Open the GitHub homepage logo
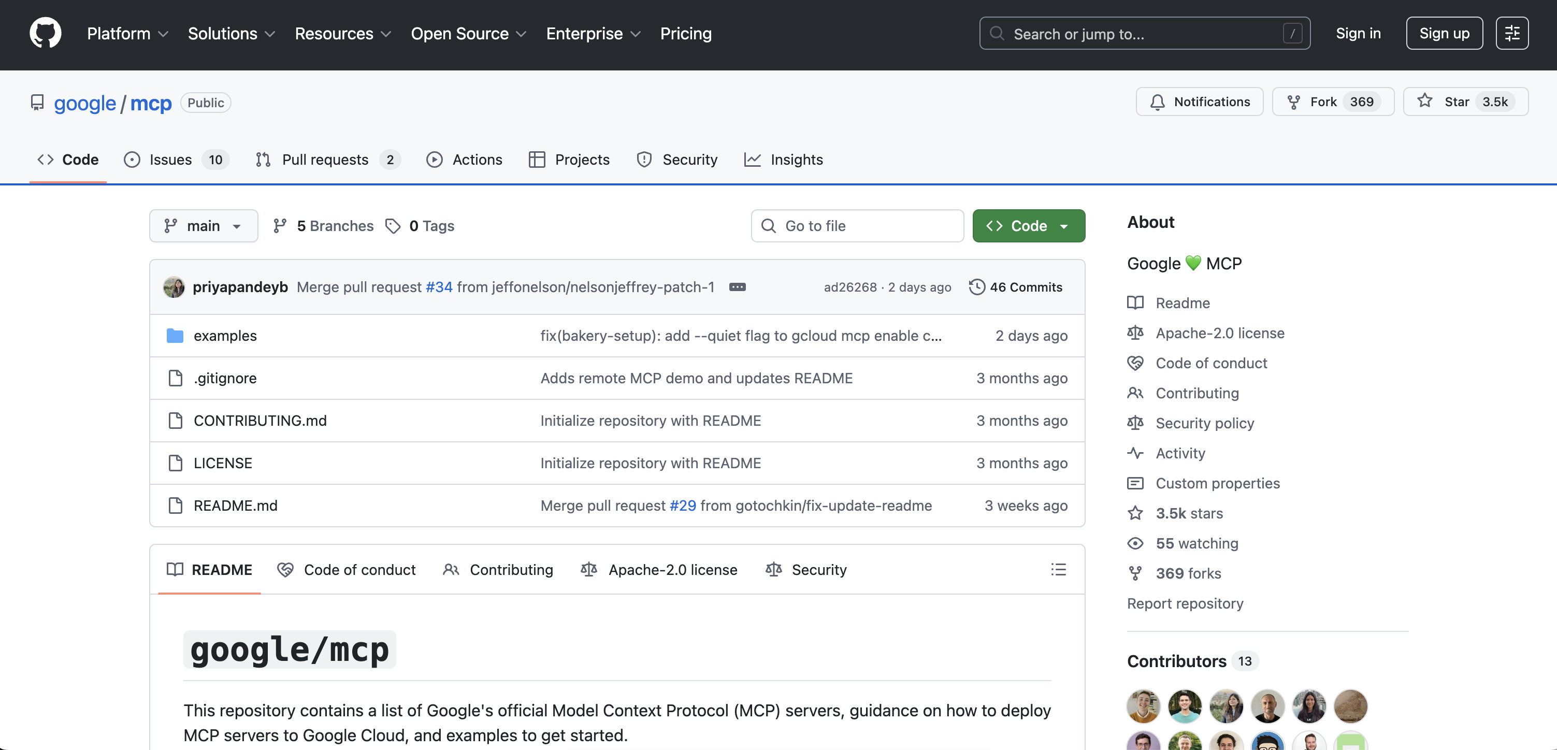This screenshot has width=1557, height=750. (46, 33)
